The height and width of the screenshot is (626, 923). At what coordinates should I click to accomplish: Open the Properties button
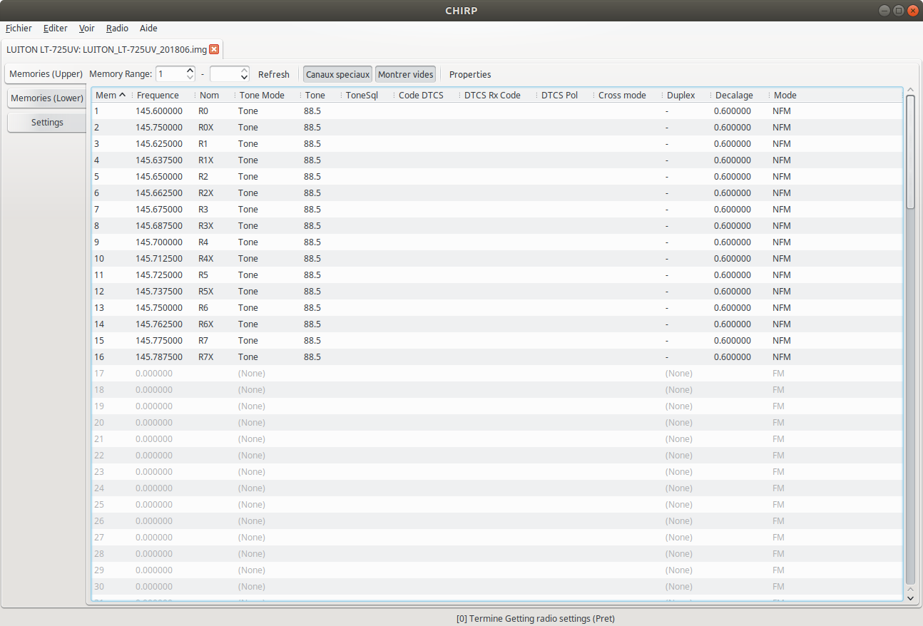pos(470,74)
